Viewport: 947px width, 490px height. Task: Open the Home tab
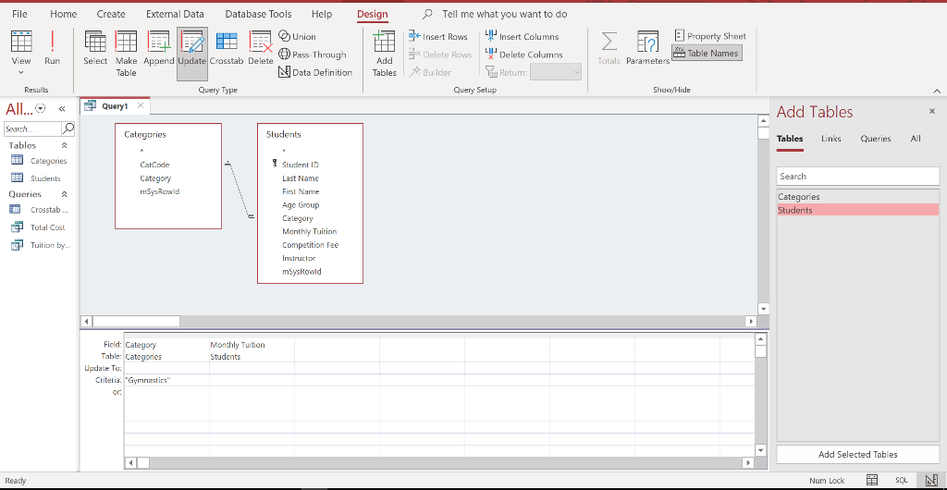(x=64, y=14)
